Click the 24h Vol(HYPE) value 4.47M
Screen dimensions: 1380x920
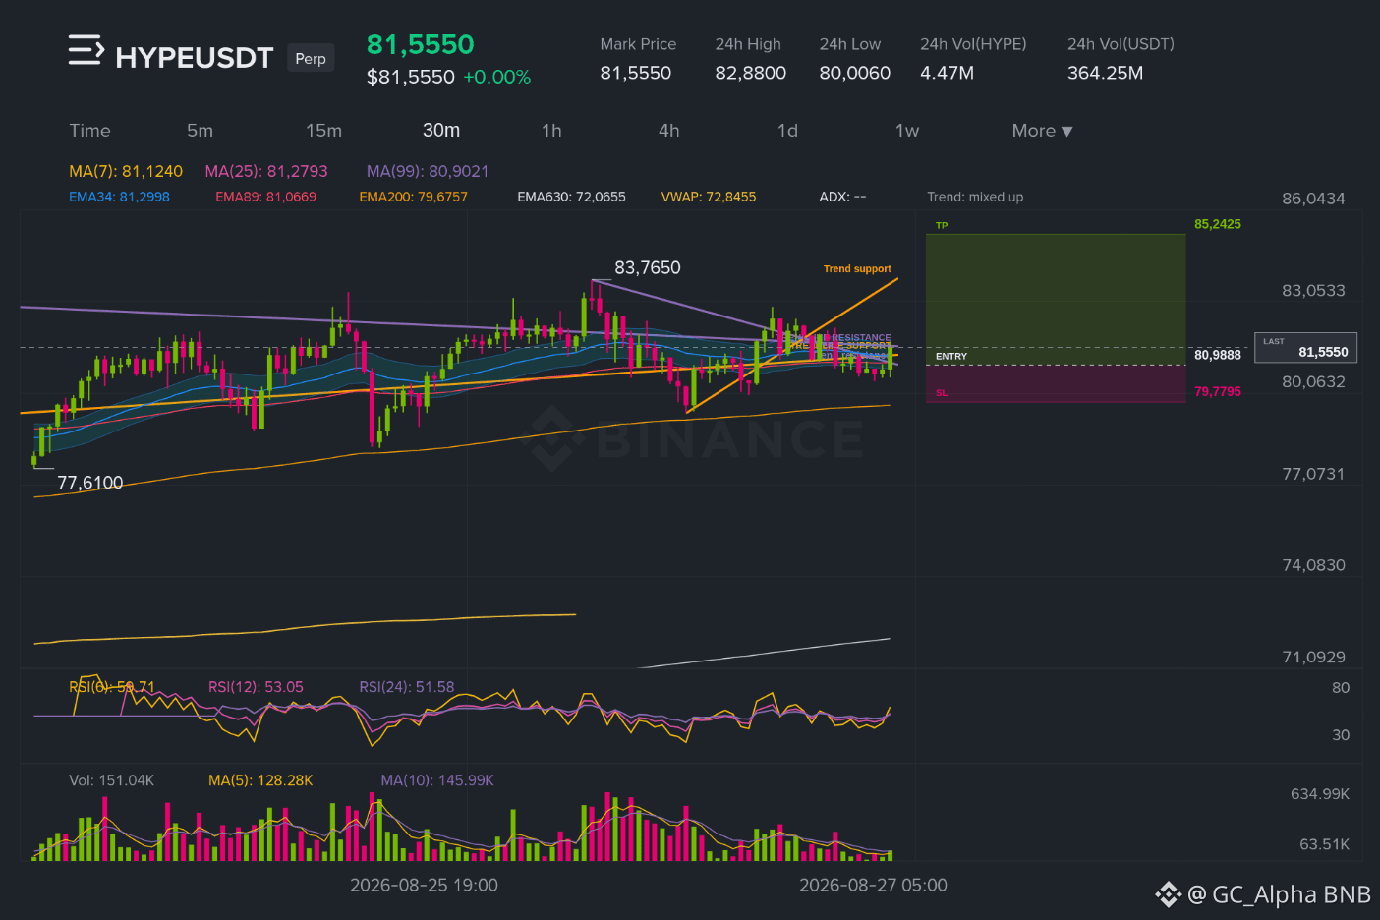(x=947, y=73)
